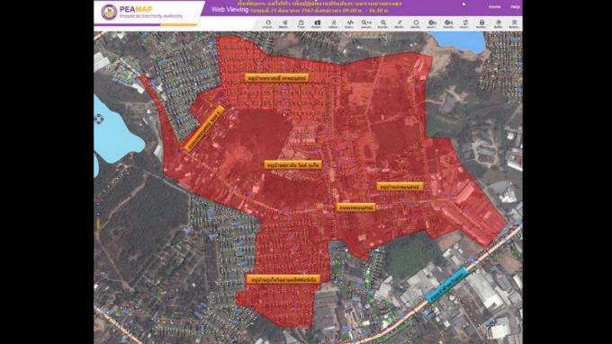Viewport: 612px width, 344px height.
Task: Click the topmost orange label in red area
Action: coord(276,78)
